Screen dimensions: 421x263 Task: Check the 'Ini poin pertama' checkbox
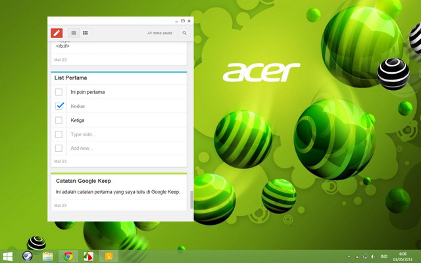[59, 92]
